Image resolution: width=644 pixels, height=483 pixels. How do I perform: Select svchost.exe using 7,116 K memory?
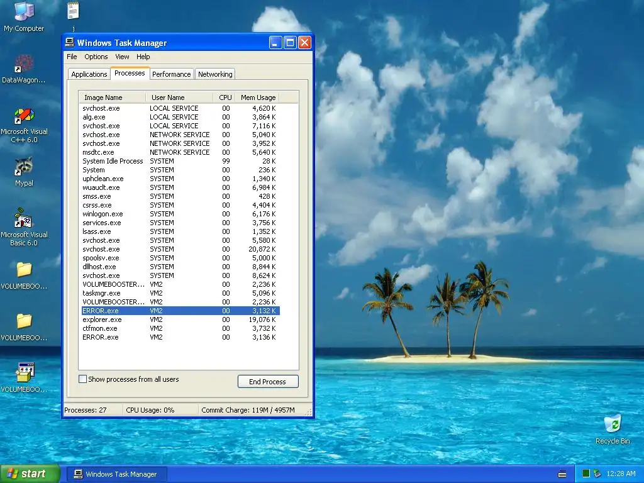[x=180, y=126]
